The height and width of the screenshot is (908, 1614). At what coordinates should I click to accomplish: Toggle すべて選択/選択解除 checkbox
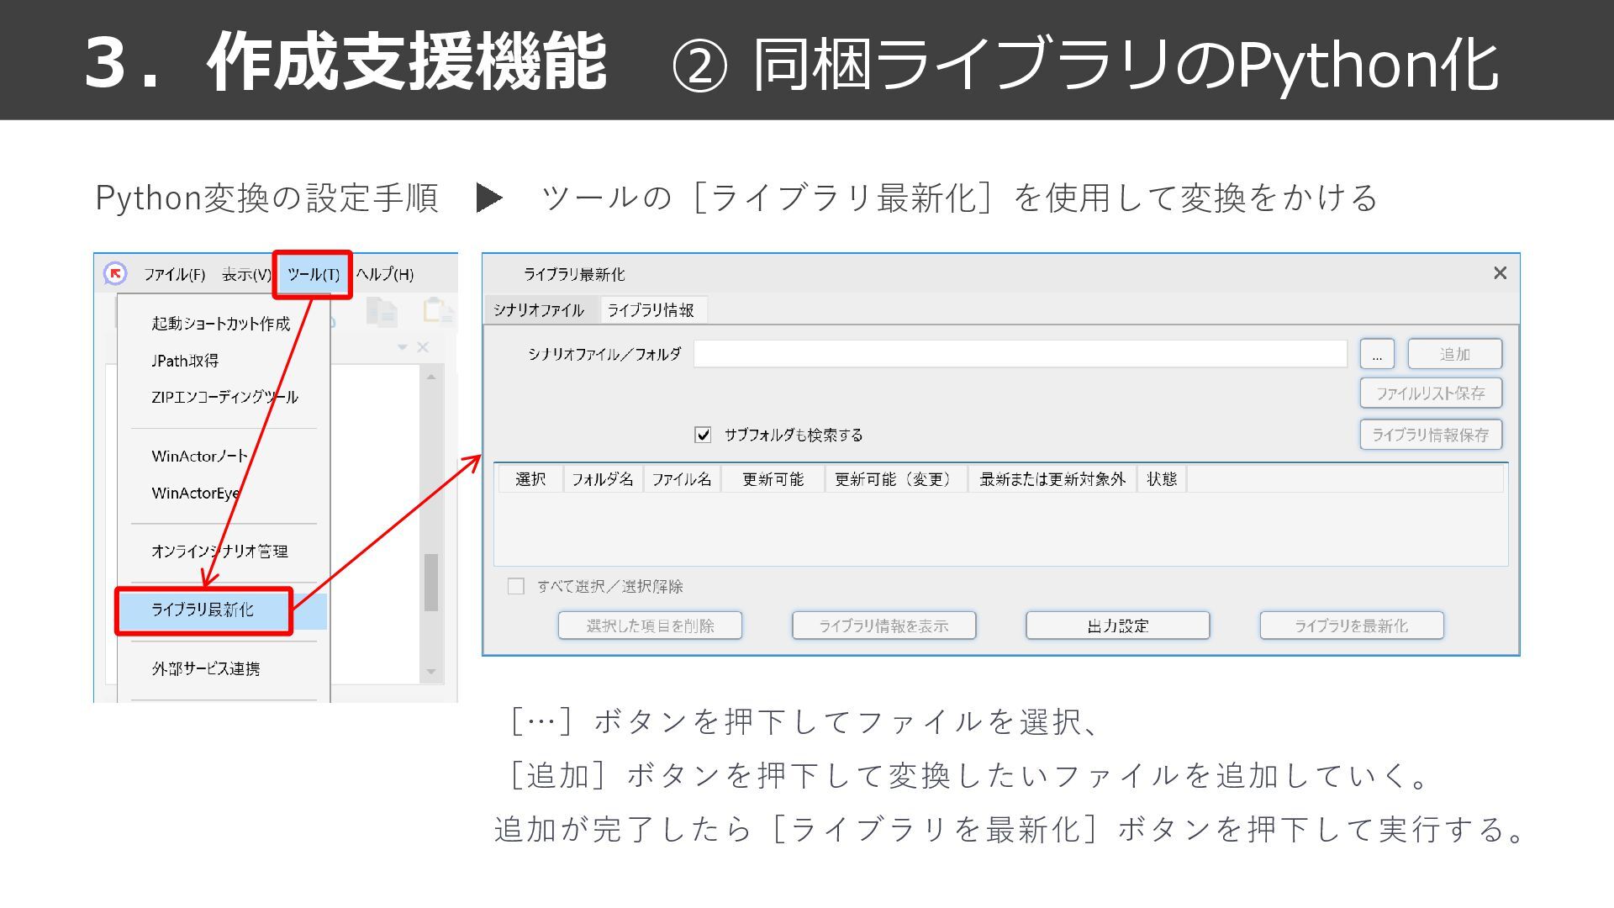point(516,586)
